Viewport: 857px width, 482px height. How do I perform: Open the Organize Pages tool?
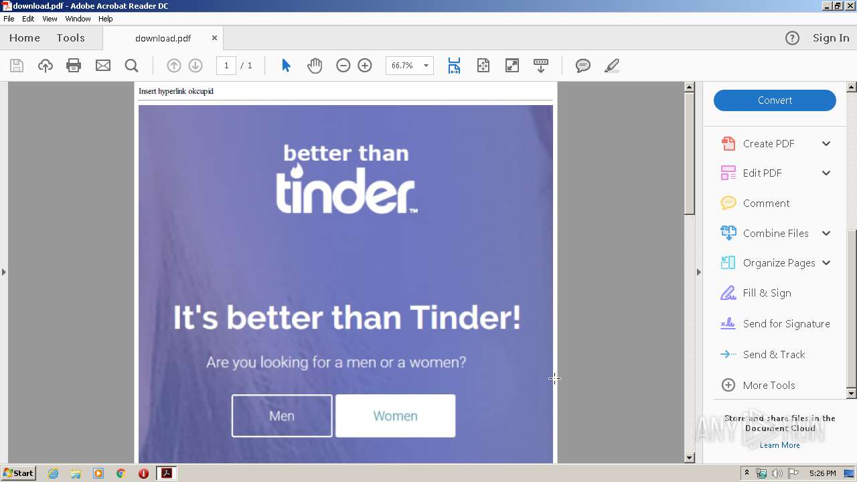coord(779,262)
